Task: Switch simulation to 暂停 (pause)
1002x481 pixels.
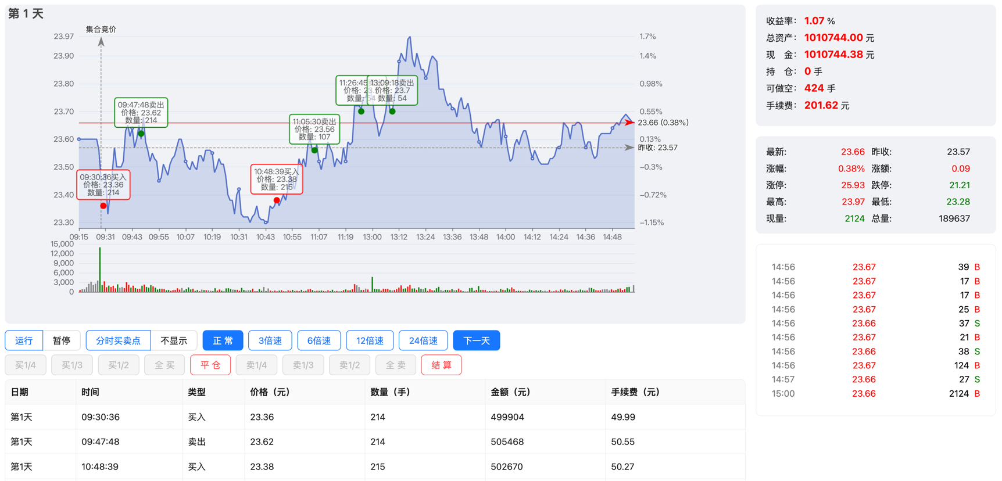Action: tap(62, 340)
